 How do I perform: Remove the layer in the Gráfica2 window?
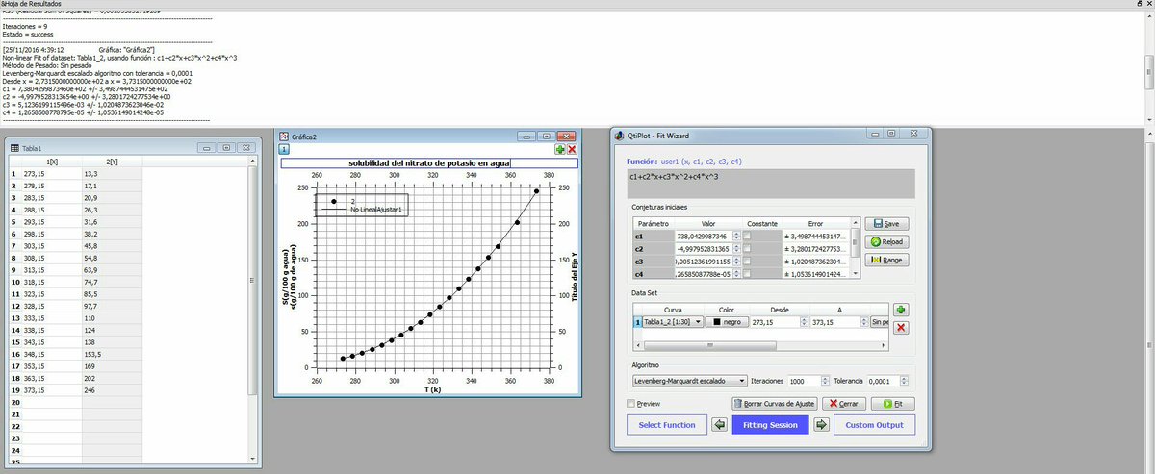[x=572, y=149]
